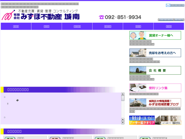
Task: Click the pink 売買 property badge
Action: pos(55,138)
